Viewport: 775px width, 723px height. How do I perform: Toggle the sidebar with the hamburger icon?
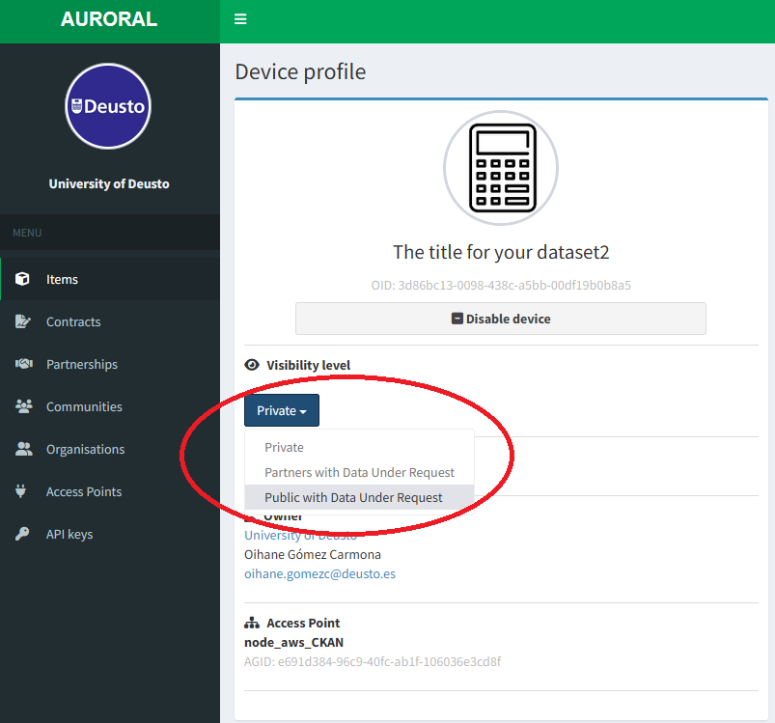pos(240,19)
